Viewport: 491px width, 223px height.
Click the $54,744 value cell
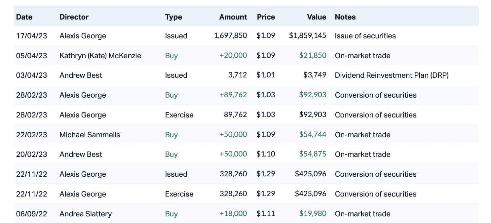pos(313,135)
